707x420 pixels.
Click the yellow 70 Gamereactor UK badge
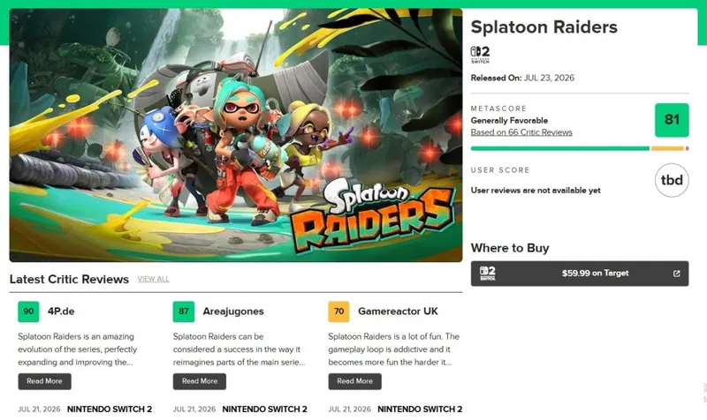pos(338,311)
